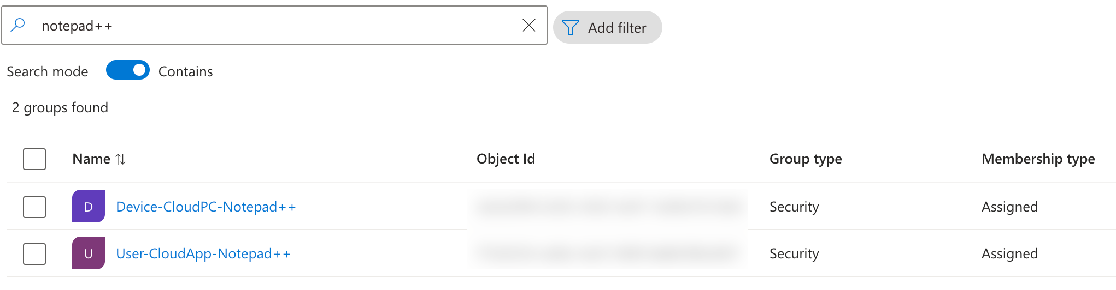Click Assigned membership of User-CloudApp-Notepad++ row

pos(1009,254)
